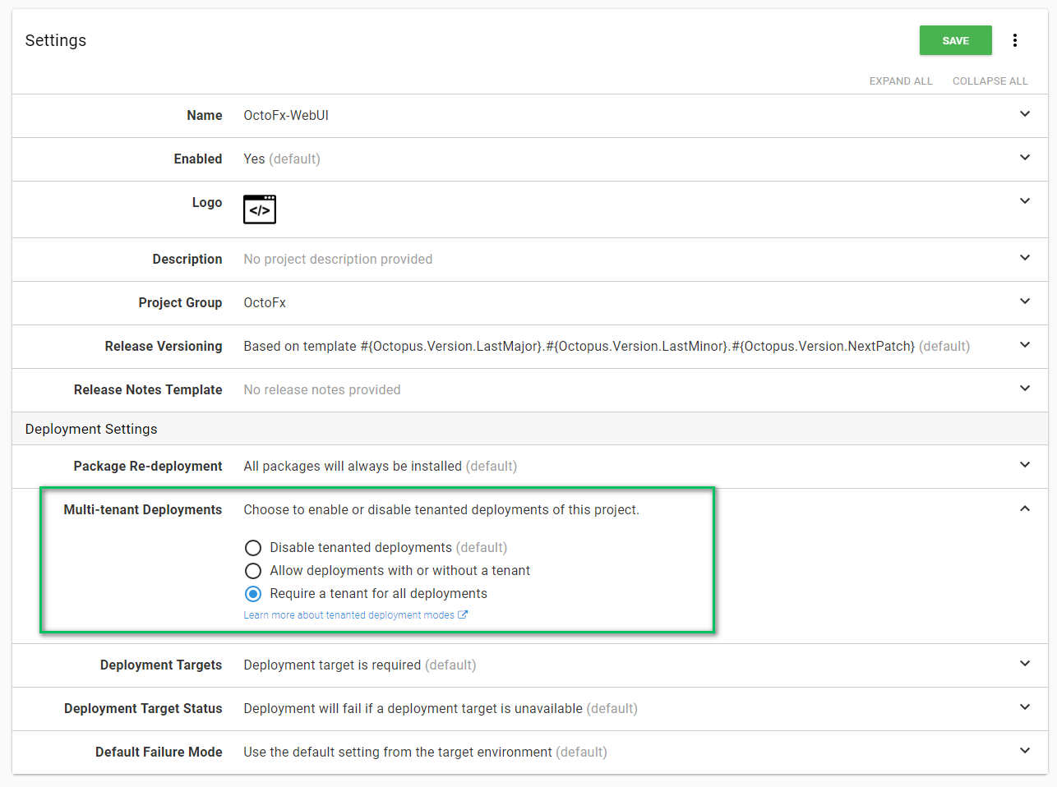Click the project logo code icon
This screenshot has height=787, width=1057.
tap(260, 209)
